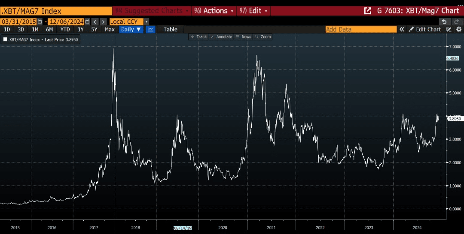
Task: Switch to Table view
Action: (171, 29)
